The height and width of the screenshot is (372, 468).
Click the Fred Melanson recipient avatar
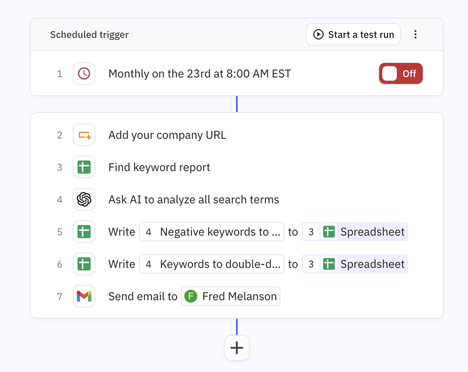(x=190, y=296)
